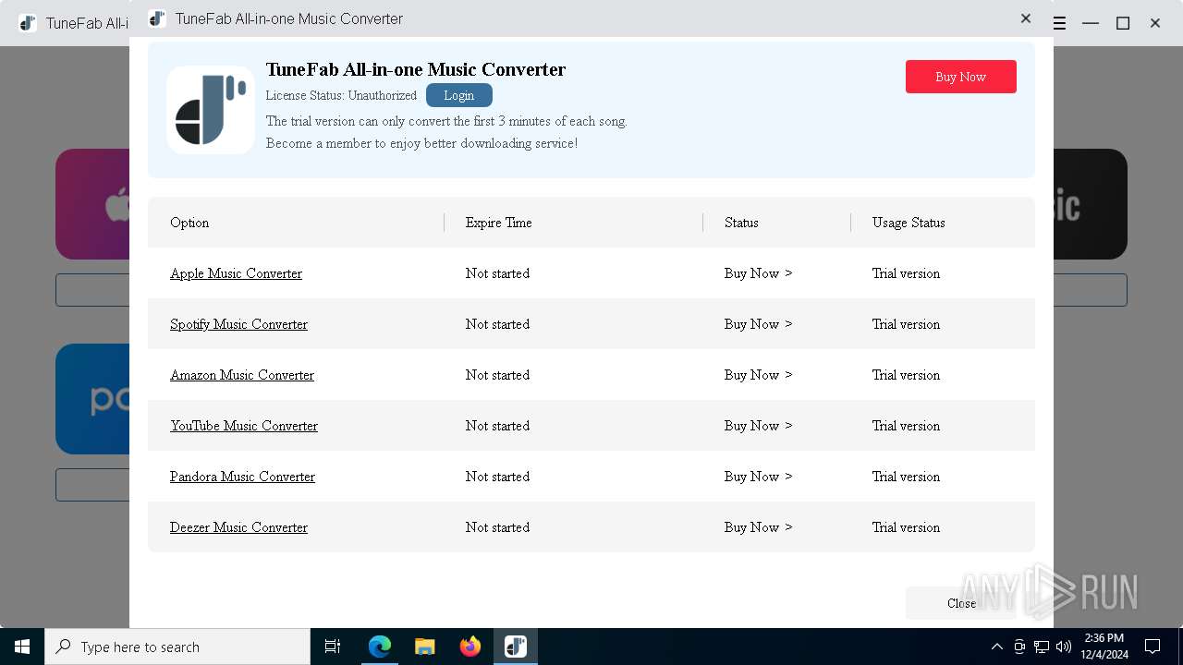Image resolution: width=1183 pixels, height=665 pixels.
Task: Open Apple Music Converter link
Action: pos(236,273)
